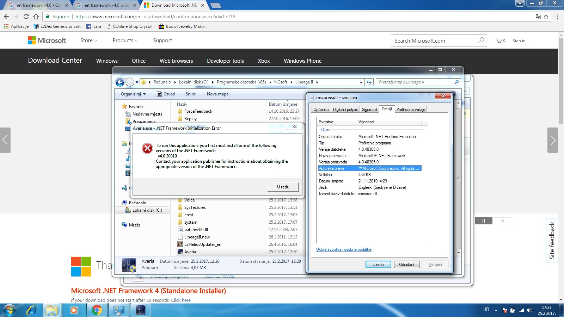Launch Internet Explorer from the taskbar
Image resolution: width=564 pixels, height=317 pixels.
pyautogui.click(x=32, y=310)
